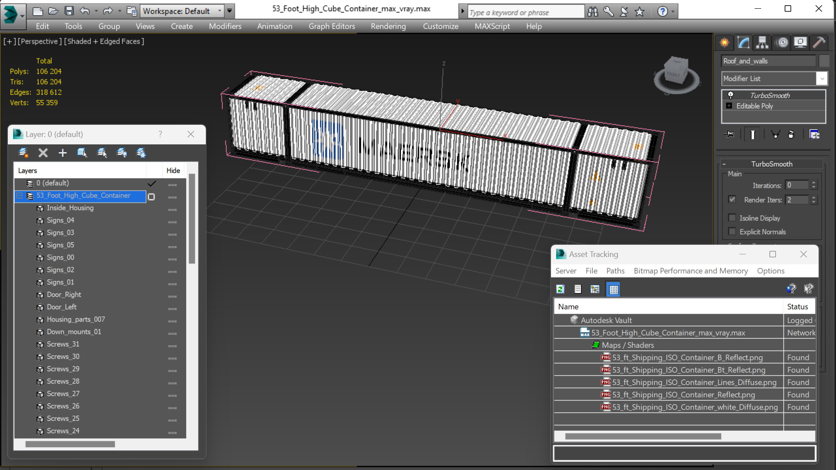This screenshot has height=470, width=836.
Task: Toggle hide for Door_Right object
Action: (172, 296)
